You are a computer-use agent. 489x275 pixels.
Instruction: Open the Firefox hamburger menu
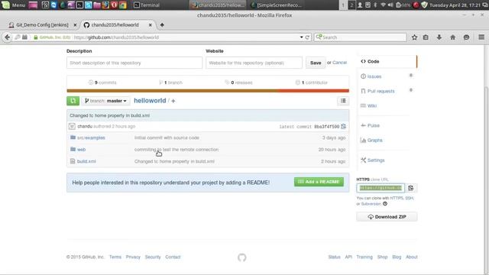pos(481,37)
